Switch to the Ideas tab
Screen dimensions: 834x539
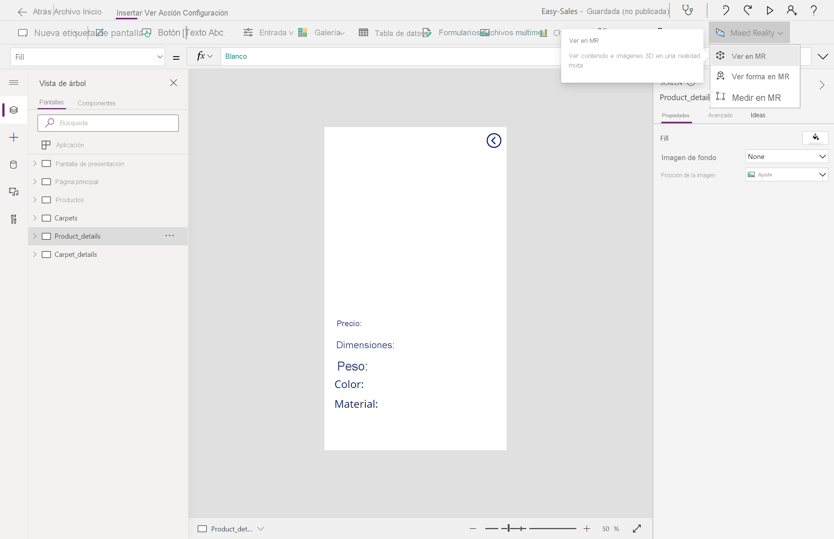[x=758, y=115]
